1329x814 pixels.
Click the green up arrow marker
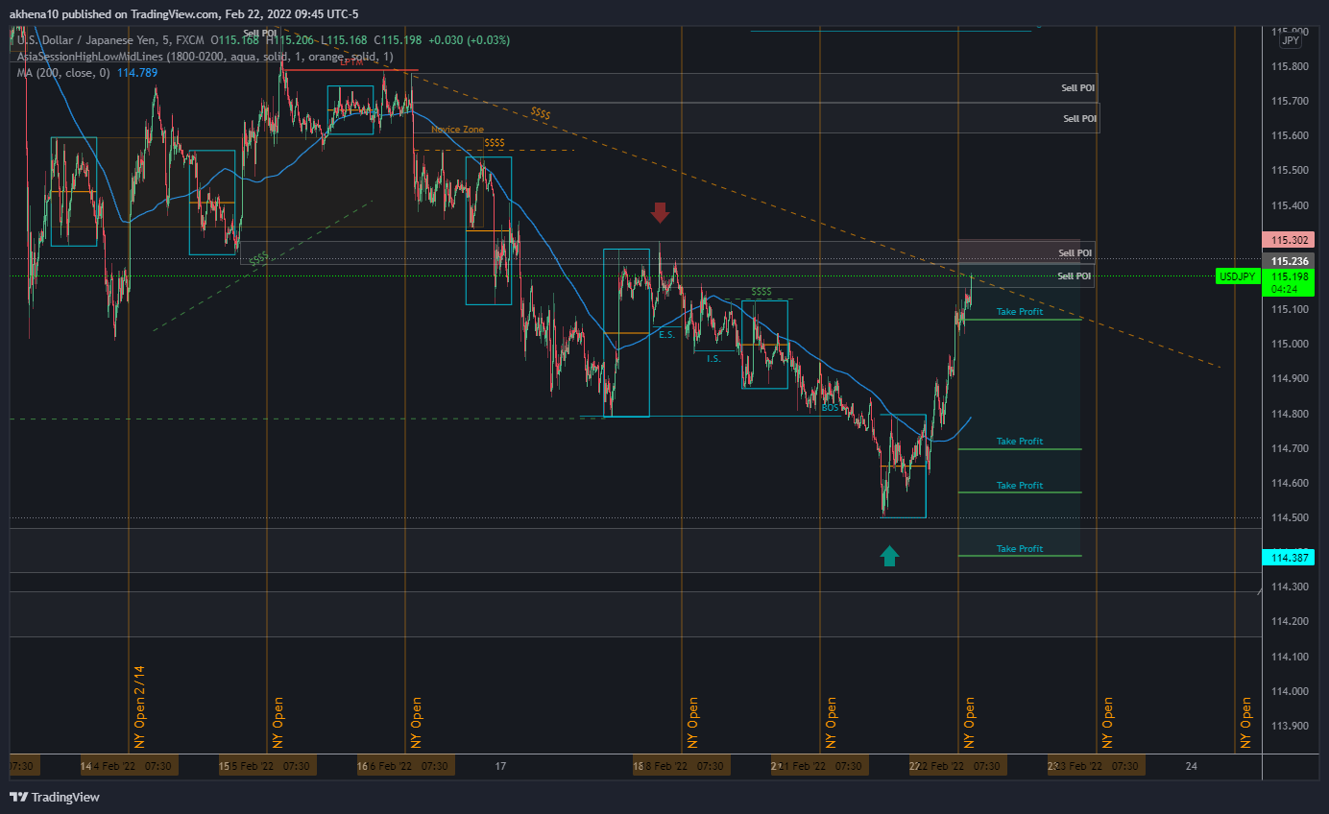[889, 556]
